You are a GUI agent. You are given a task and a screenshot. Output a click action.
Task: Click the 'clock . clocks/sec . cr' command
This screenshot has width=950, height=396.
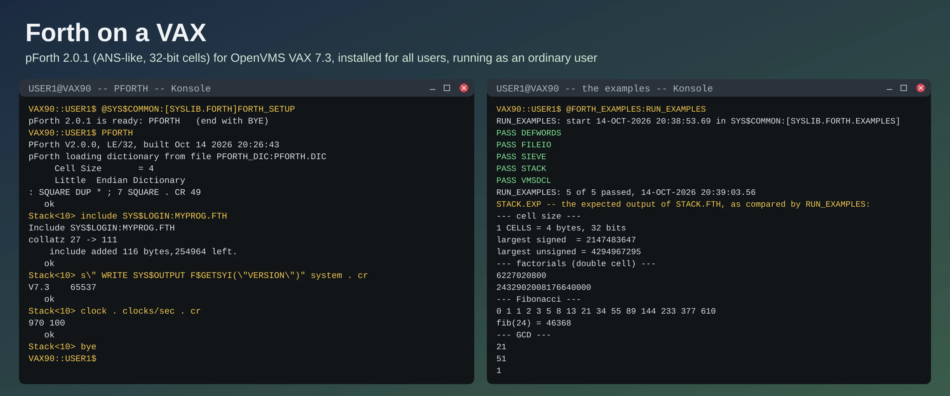[114, 311]
